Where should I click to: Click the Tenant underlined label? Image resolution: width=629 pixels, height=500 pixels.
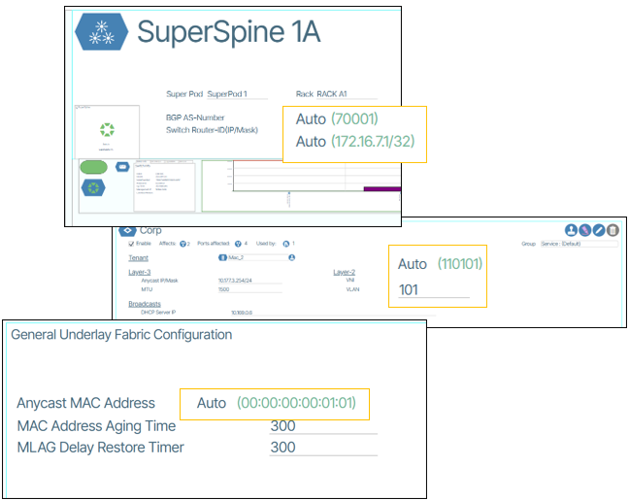point(139,258)
